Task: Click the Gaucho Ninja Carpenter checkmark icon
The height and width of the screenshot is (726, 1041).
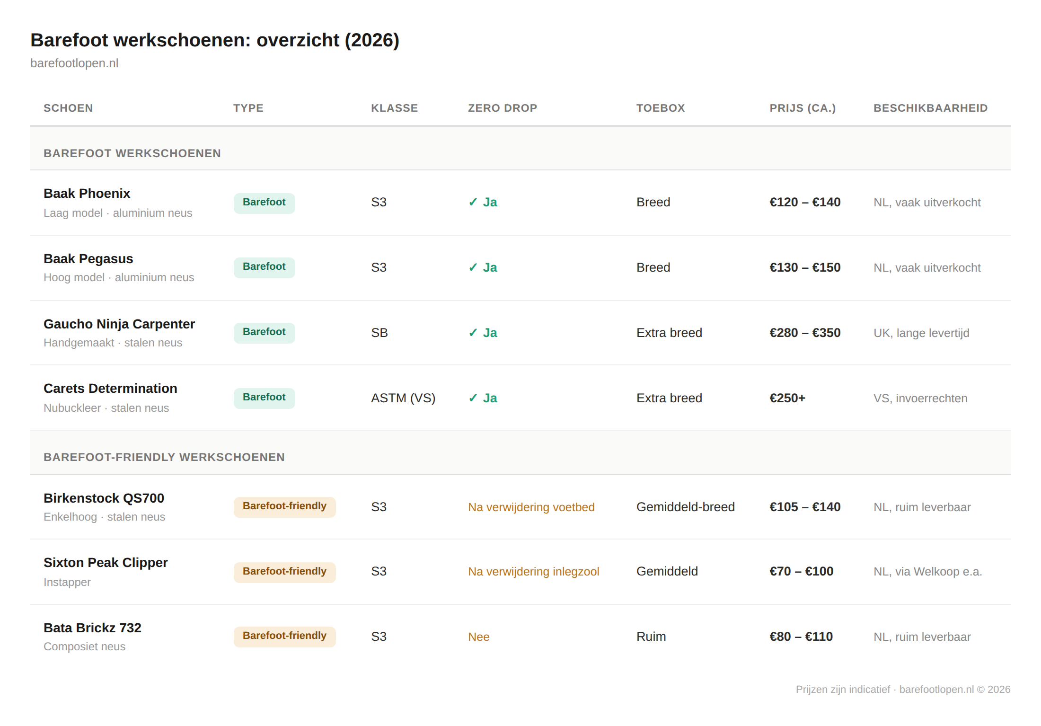Action: (473, 333)
